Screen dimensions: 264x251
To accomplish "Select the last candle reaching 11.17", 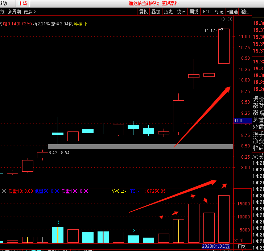I will (224, 46).
